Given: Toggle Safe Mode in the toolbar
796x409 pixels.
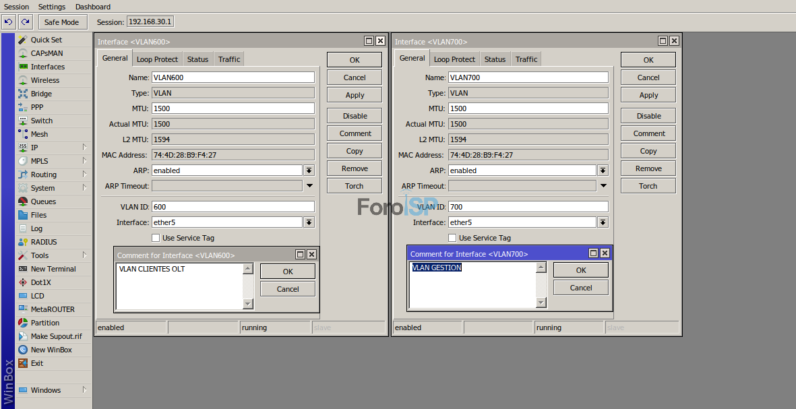Looking at the screenshot, I should tap(62, 22).
